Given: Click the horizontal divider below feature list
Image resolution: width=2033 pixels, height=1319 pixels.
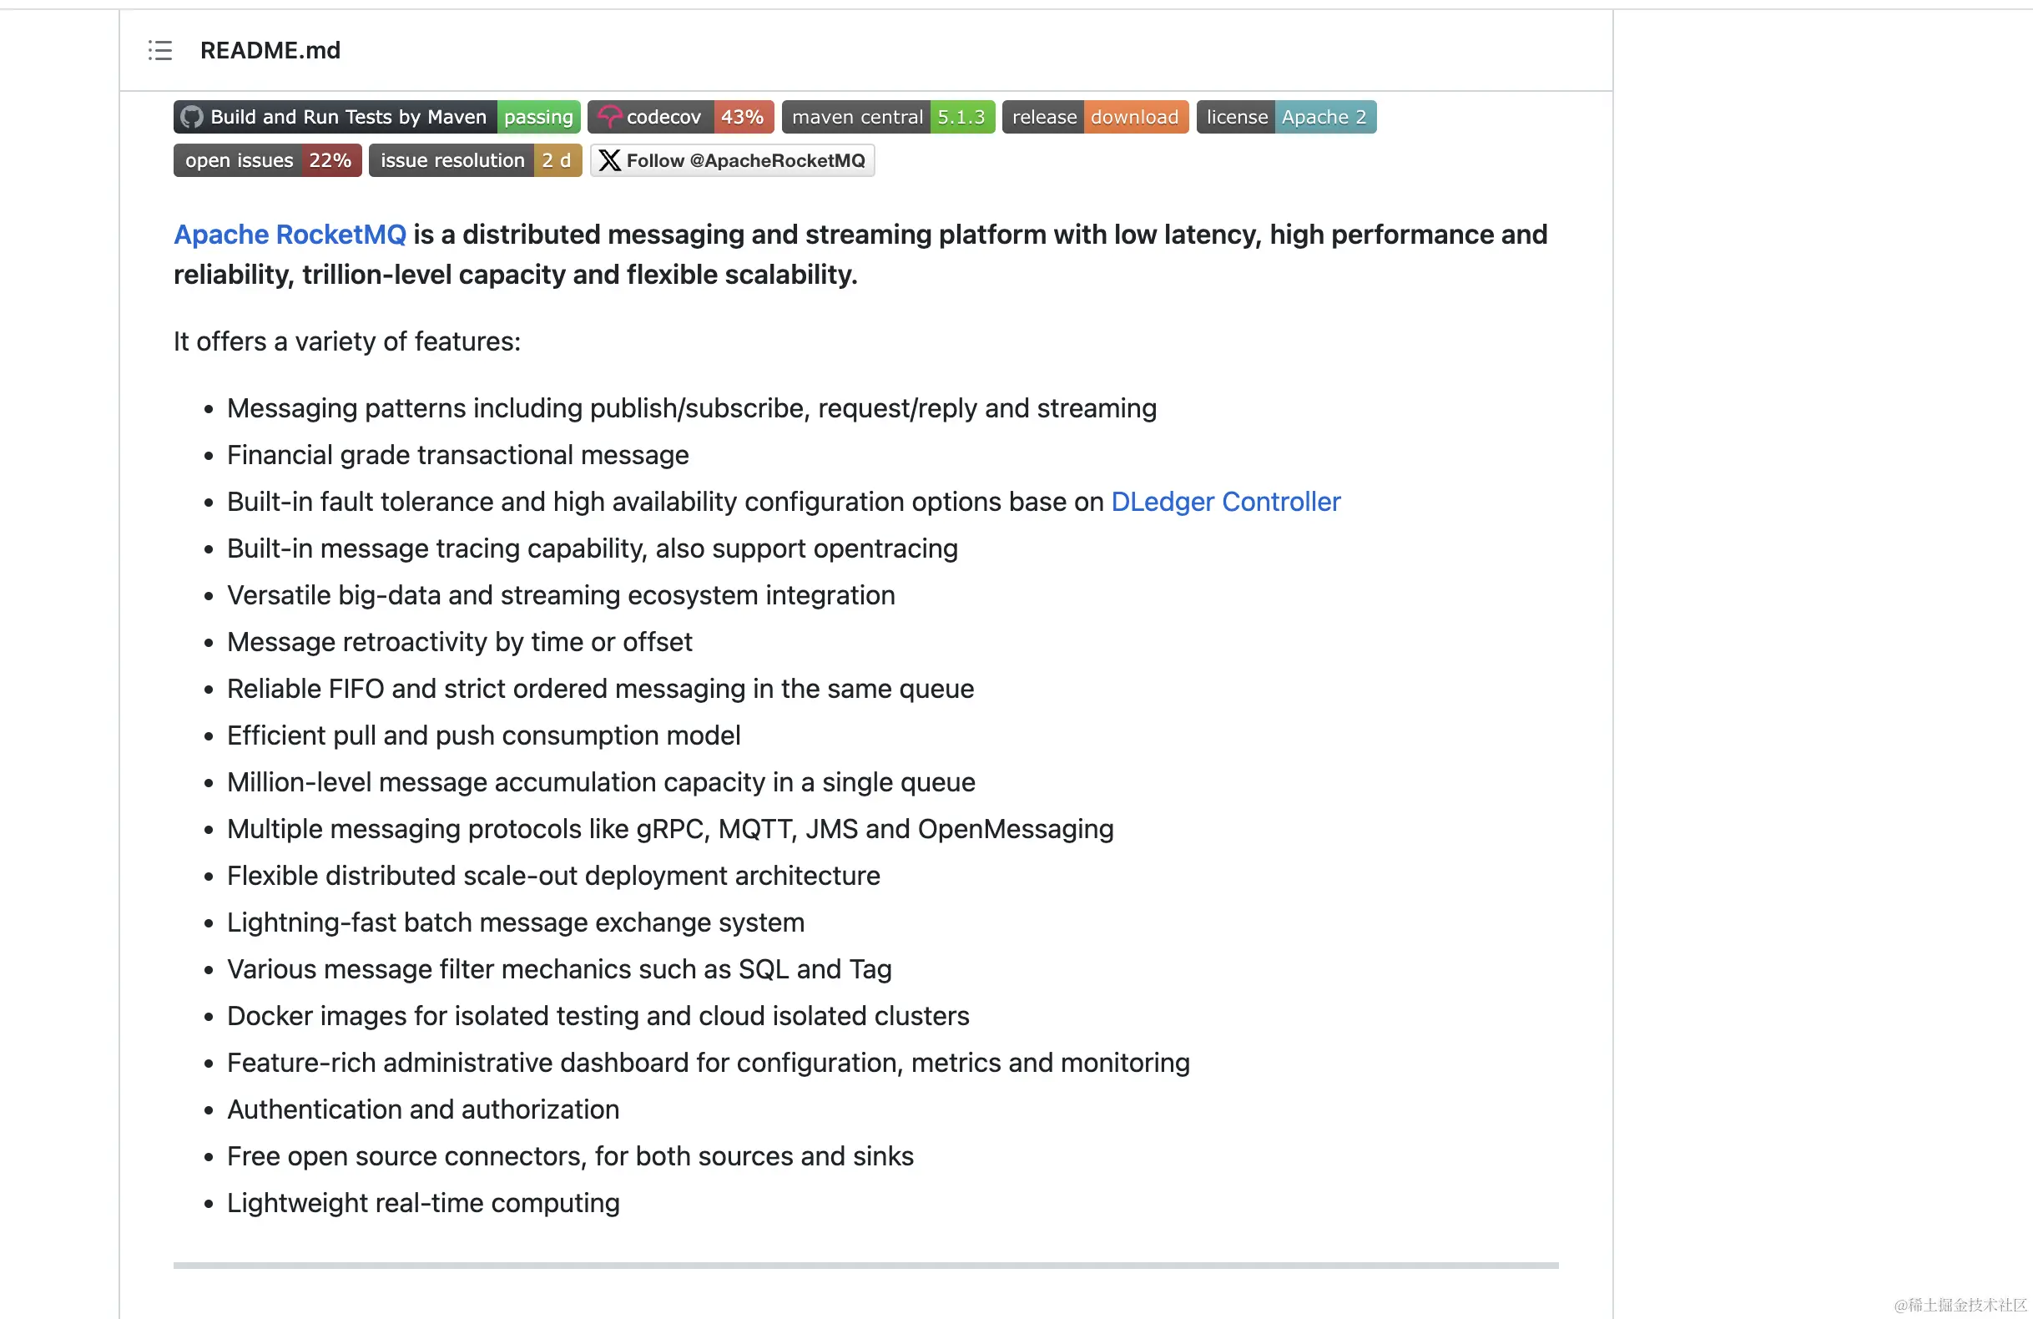Looking at the screenshot, I should [865, 1266].
